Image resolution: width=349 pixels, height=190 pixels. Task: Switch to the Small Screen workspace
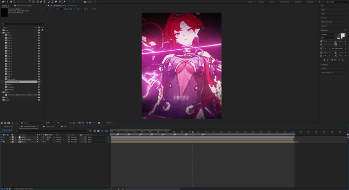point(284,2)
